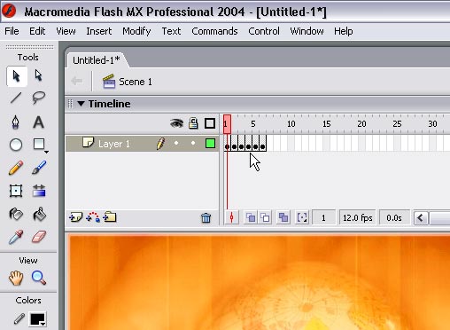Click the playhead at frame 1
Viewport: 450px width, 330px height.
(227, 123)
